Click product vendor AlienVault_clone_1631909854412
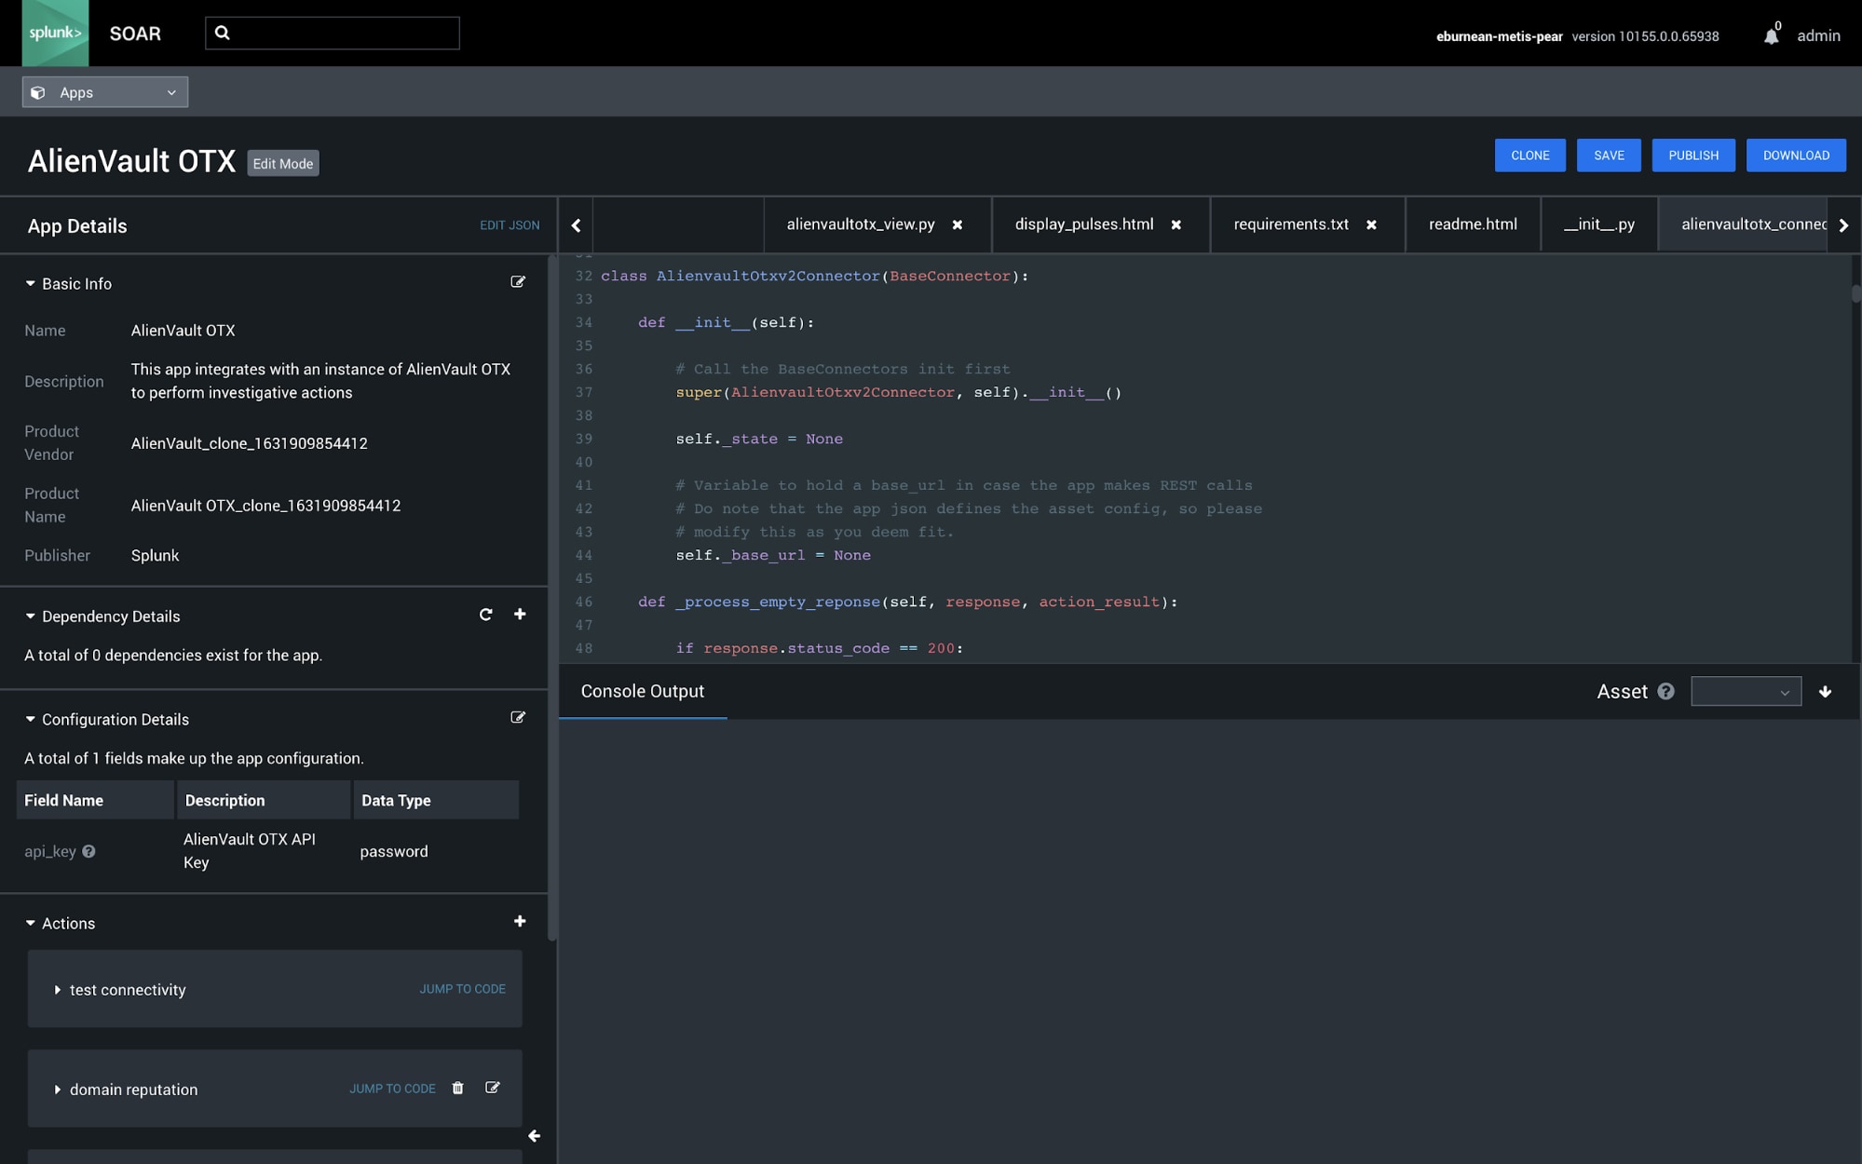The height and width of the screenshot is (1164, 1862). pos(250,443)
